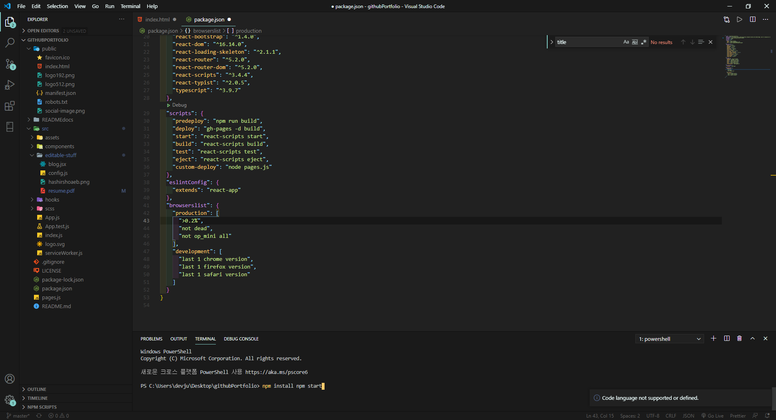776x420 pixels.
Task: Click in the find input containing title
Action: [x=588, y=42]
